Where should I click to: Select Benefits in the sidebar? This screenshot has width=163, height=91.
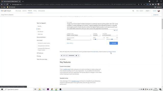click(x=39, y=26)
